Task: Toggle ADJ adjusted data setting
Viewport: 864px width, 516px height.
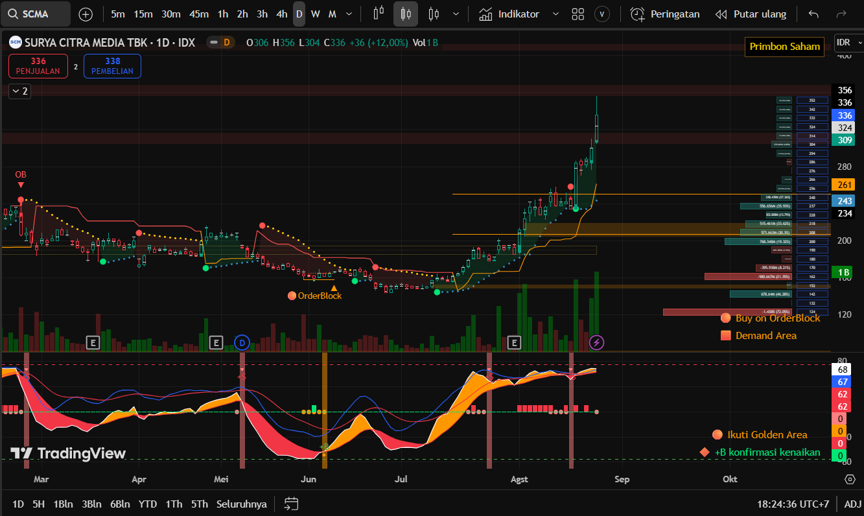Action: [852, 504]
